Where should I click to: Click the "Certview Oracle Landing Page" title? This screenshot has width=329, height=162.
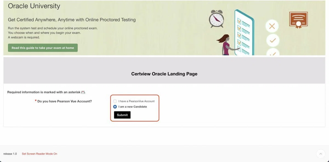click(164, 74)
